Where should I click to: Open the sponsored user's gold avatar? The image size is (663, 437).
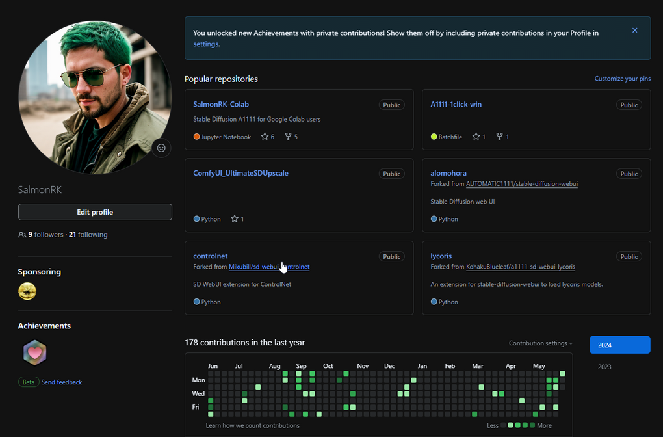point(27,291)
